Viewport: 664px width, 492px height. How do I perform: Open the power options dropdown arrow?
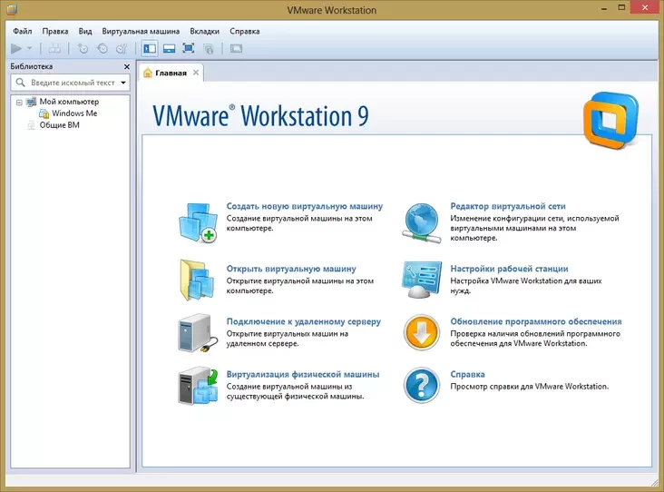[x=30, y=48]
